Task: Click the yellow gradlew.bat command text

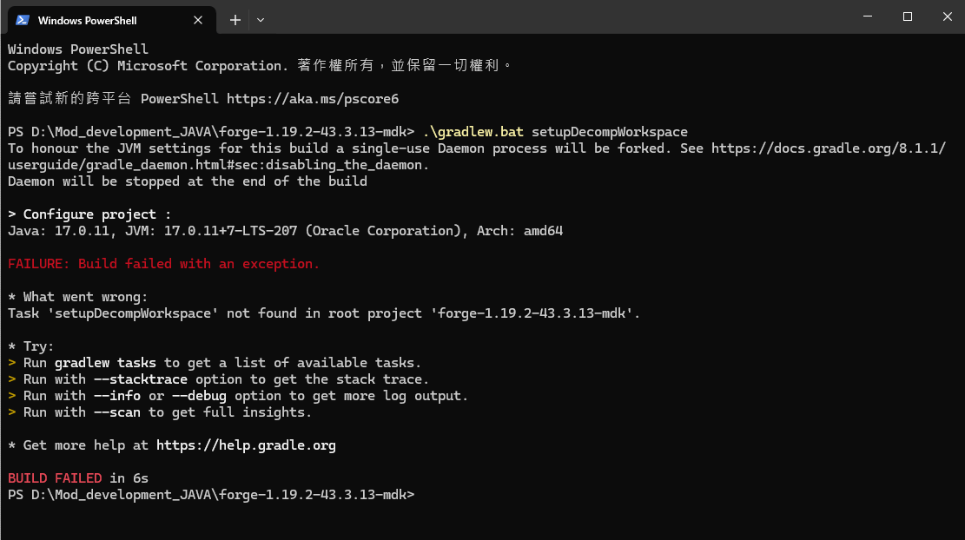Action: pyautogui.click(x=474, y=132)
